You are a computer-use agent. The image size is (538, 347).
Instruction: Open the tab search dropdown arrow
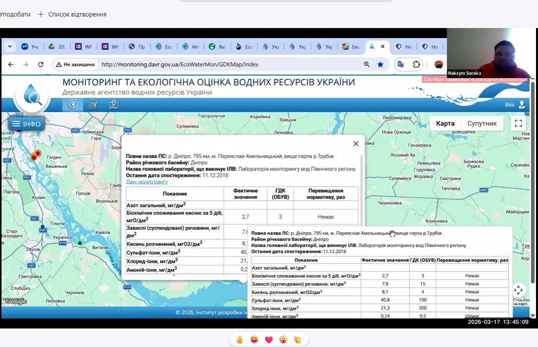pos(10,47)
